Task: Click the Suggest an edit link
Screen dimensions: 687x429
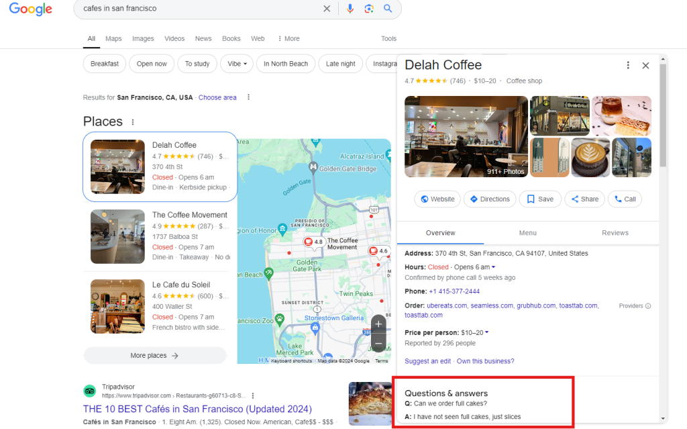Action: 427,361
